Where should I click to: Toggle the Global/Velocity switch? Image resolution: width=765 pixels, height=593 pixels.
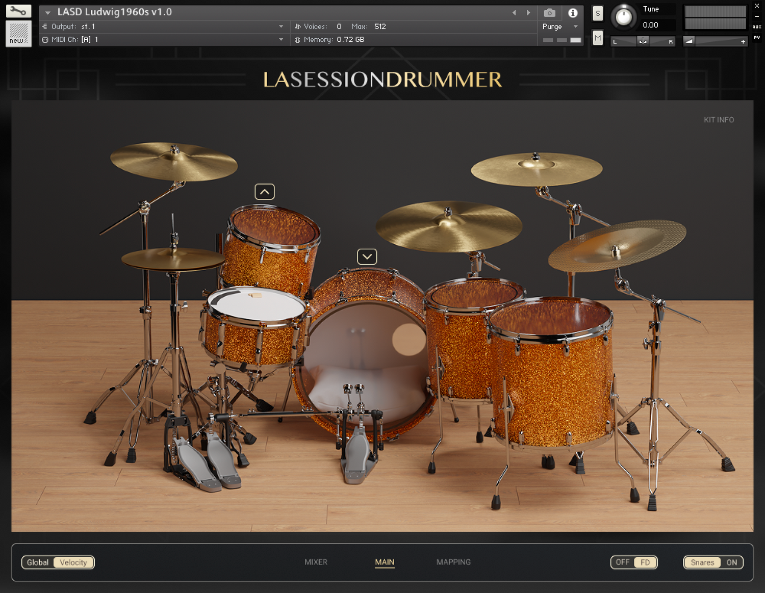[x=58, y=562]
